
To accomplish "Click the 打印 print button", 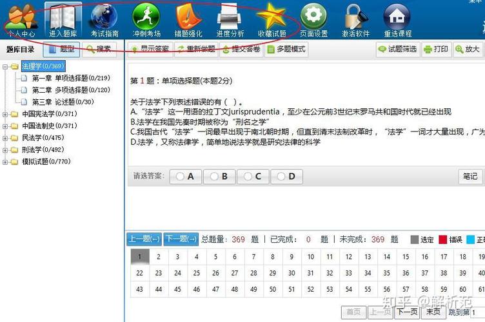I will 437,50.
